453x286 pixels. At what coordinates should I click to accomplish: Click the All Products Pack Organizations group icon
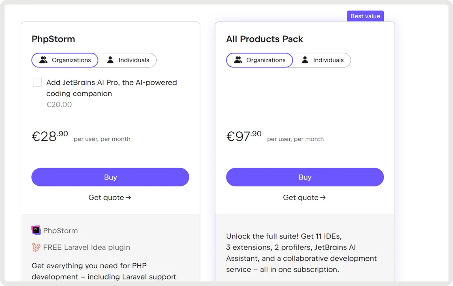[238, 60]
